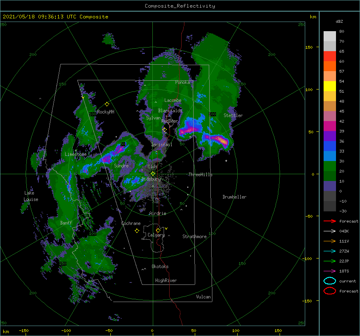The height and width of the screenshot is (336, 360).
Task: Select the white 04DK arrow legend entry
Action: [330, 231]
